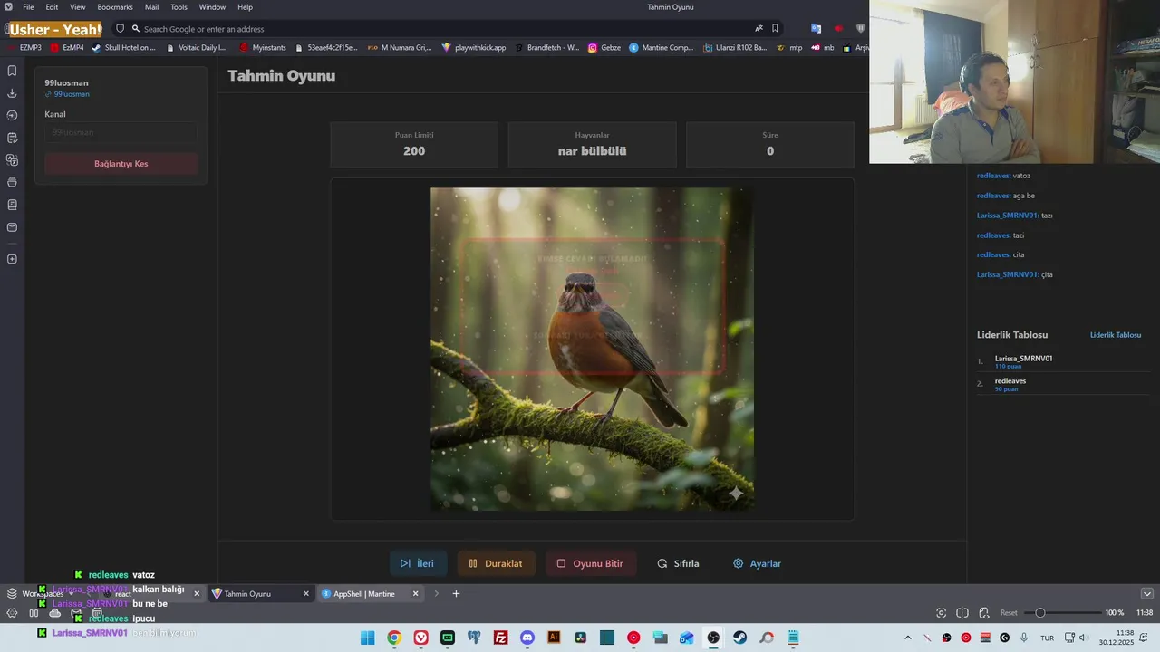
Task: Click the microphone icon in system tray
Action: pyautogui.click(x=1024, y=638)
